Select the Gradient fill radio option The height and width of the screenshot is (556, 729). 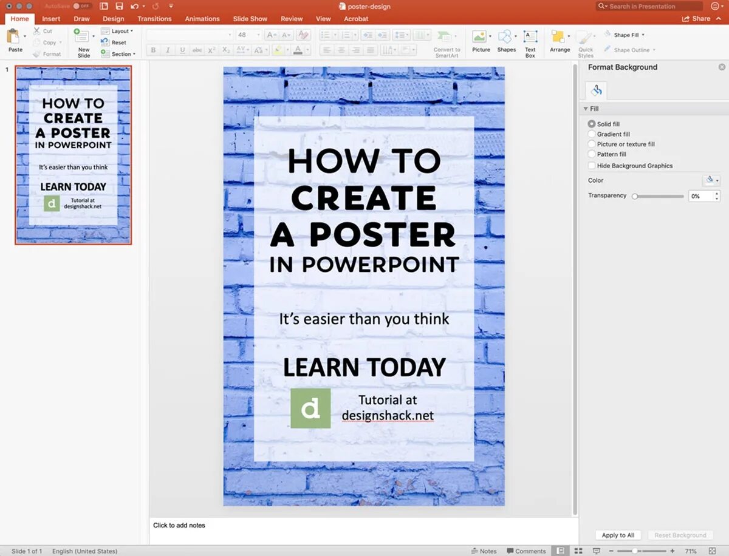(592, 134)
